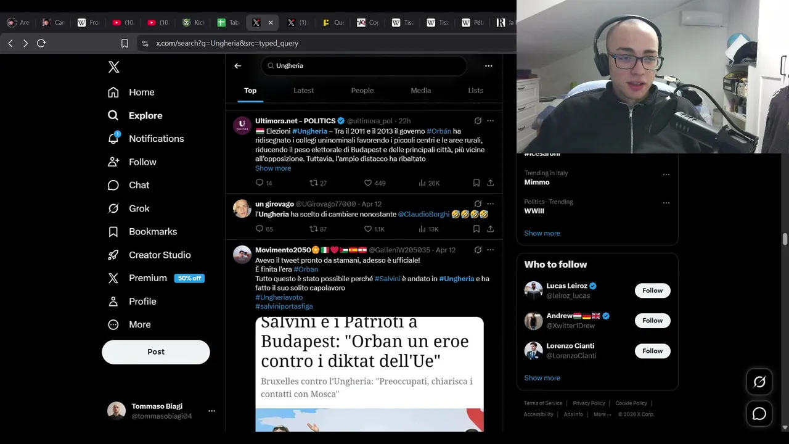Open Explore page
The image size is (789, 444).
135,115
